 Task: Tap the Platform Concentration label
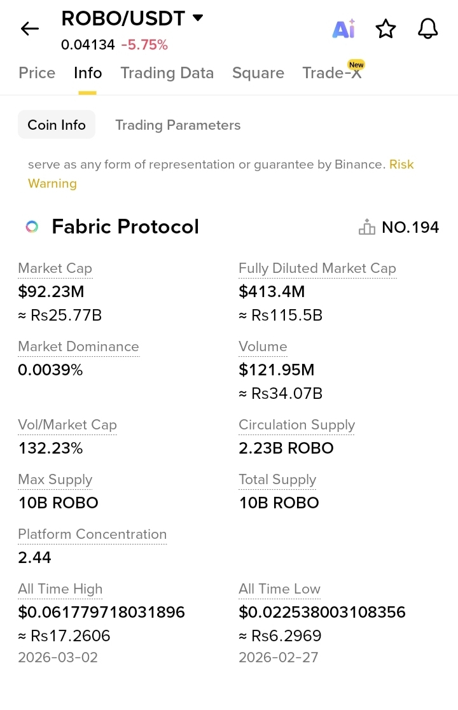tap(92, 534)
